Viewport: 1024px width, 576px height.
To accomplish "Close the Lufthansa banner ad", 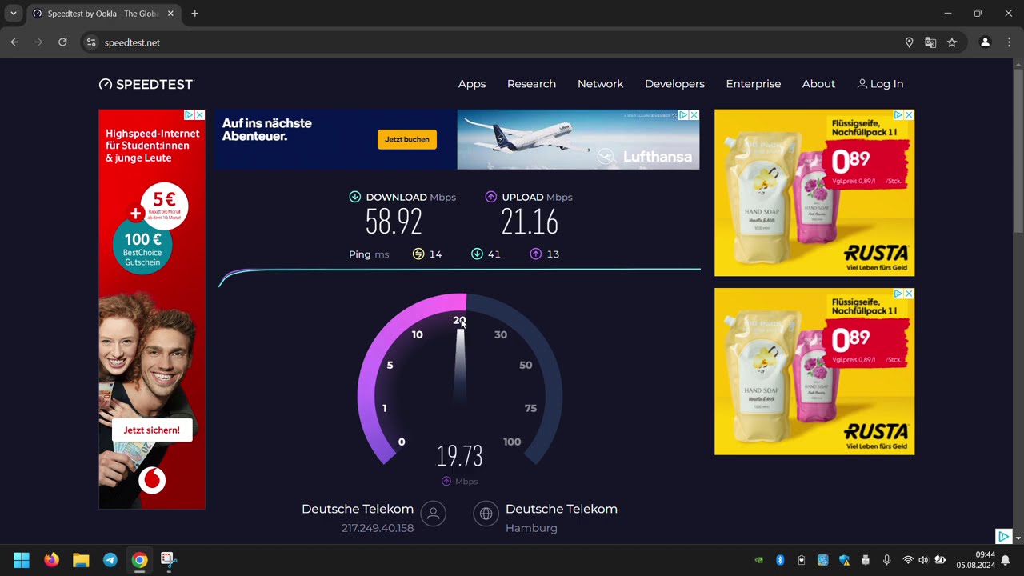I will pyautogui.click(x=694, y=115).
